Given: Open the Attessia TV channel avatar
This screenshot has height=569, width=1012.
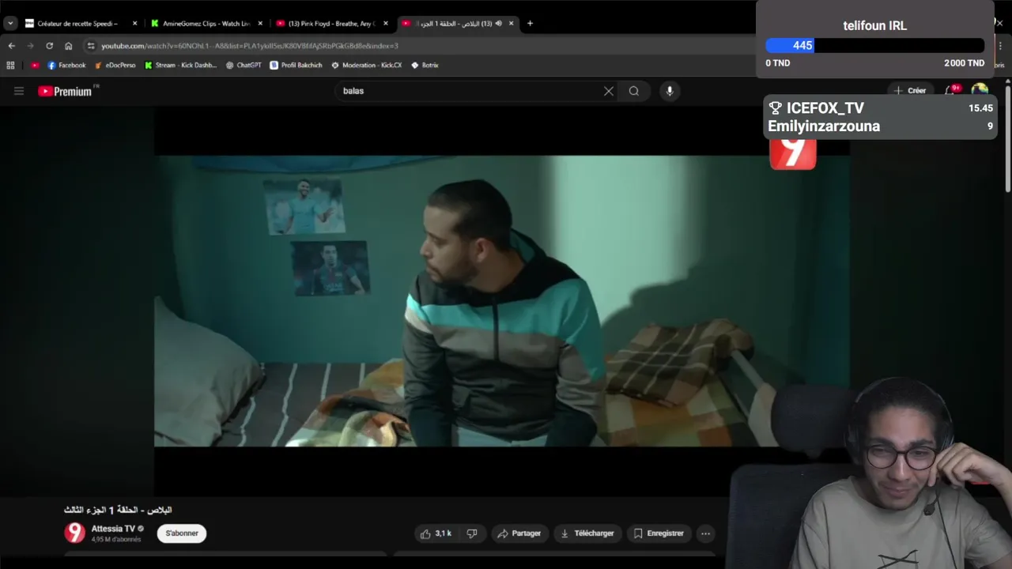Looking at the screenshot, I should (x=74, y=533).
